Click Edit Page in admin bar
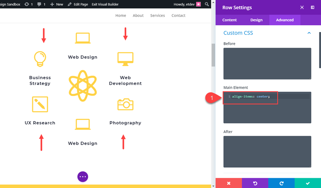321x188 pixels. (78, 4)
